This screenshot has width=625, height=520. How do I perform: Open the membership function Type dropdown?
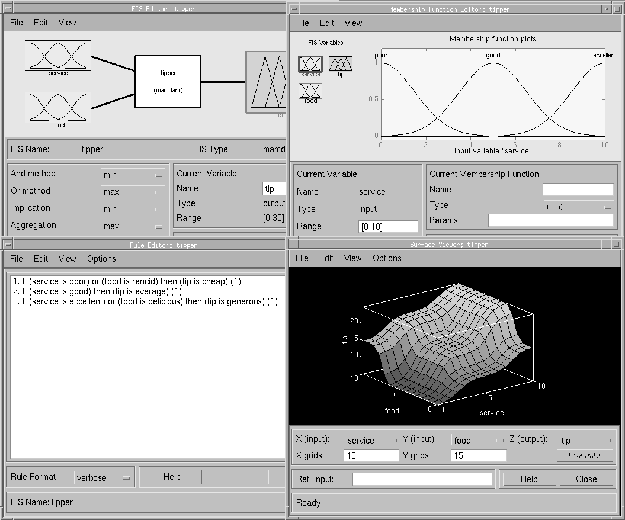click(x=578, y=207)
